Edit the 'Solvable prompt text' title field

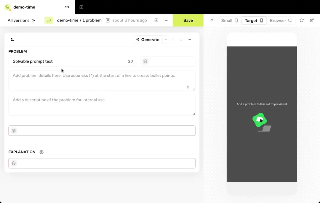pos(72,61)
